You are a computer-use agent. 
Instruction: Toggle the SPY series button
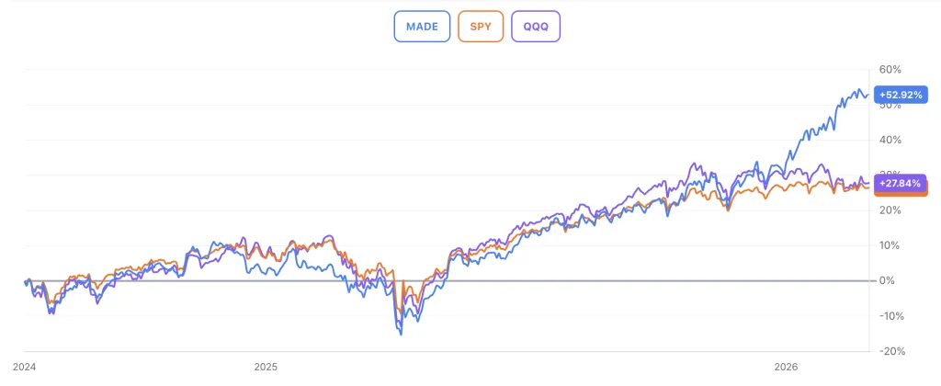(x=480, y=26)
